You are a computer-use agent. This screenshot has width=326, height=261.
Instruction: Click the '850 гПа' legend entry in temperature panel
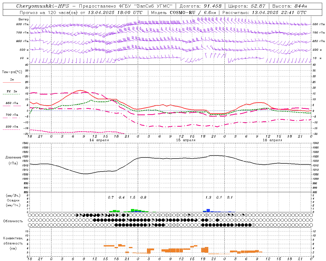tap(12, 103)
